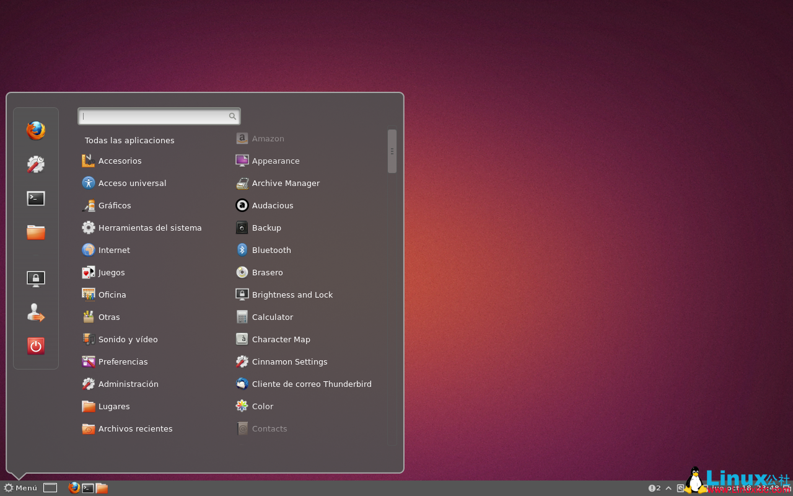Log out using the sidebar user icon

click(x=36, y=312)
